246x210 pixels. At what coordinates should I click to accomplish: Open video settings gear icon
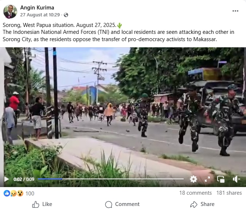coord(193,179)
